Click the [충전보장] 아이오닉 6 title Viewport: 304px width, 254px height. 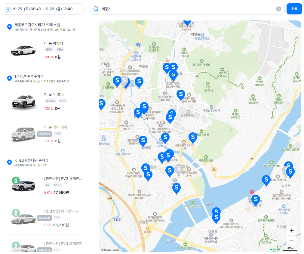tap(63, 211)
